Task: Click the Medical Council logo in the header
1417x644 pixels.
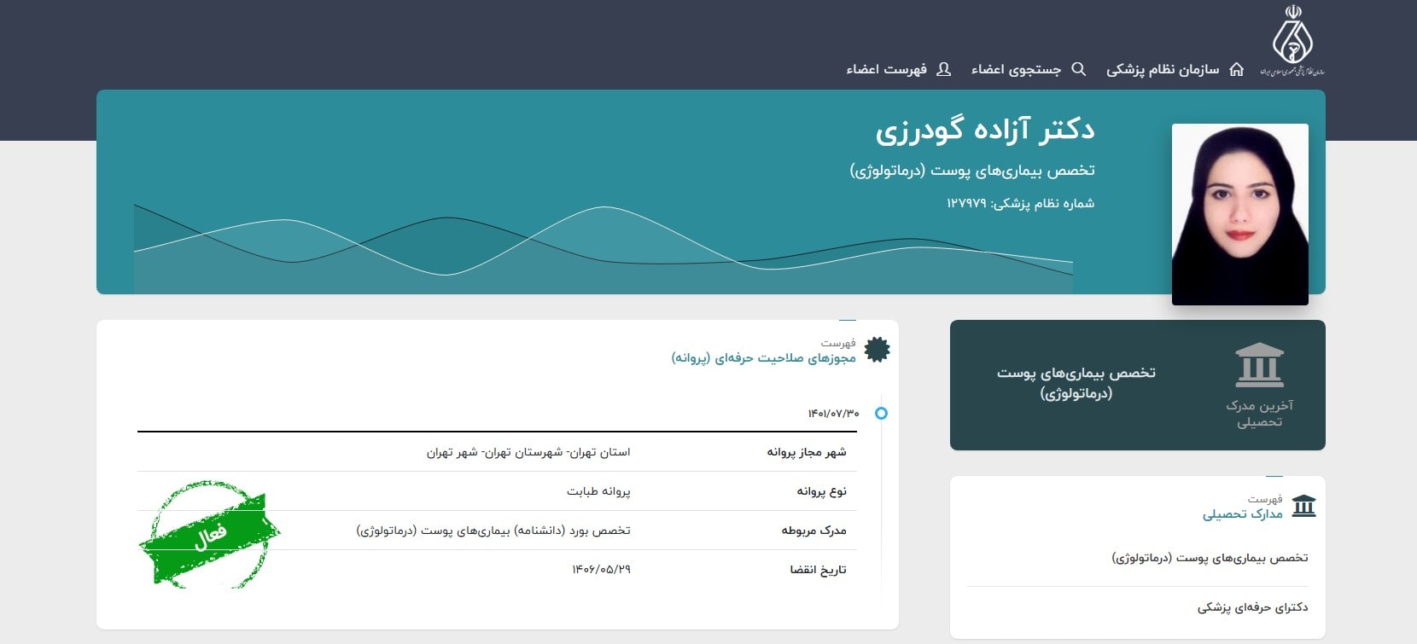Action: 1292,41
